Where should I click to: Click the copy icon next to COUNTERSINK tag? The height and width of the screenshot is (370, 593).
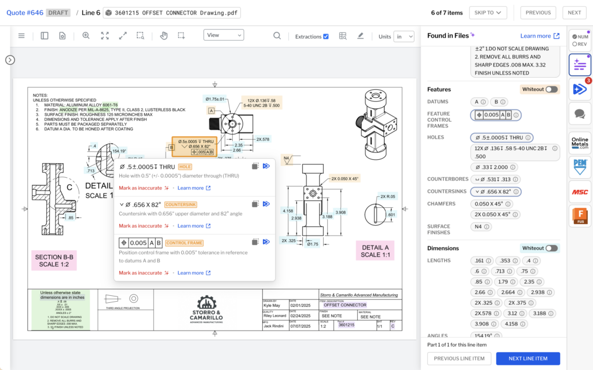tap(255, 204)
